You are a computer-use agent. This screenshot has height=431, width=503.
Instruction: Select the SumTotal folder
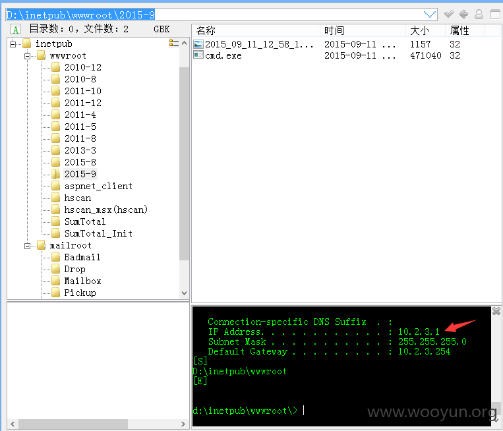(85, 221)
